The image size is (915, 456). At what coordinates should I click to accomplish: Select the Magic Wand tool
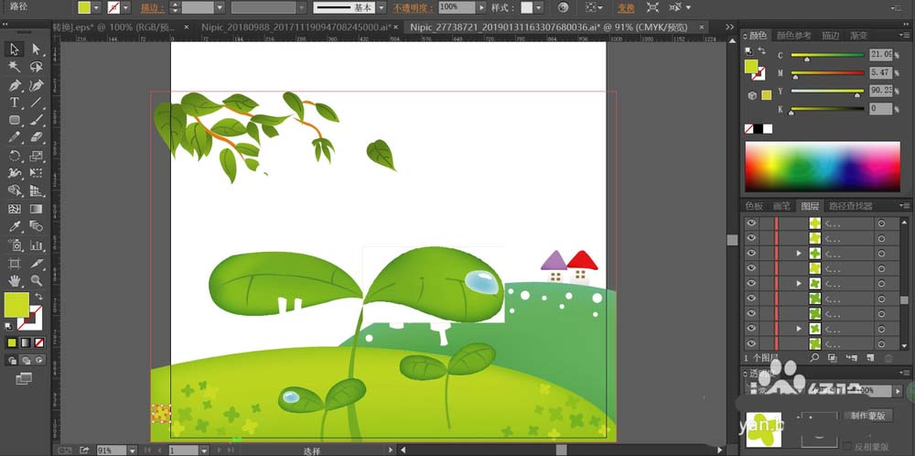(x=15, y=67)
